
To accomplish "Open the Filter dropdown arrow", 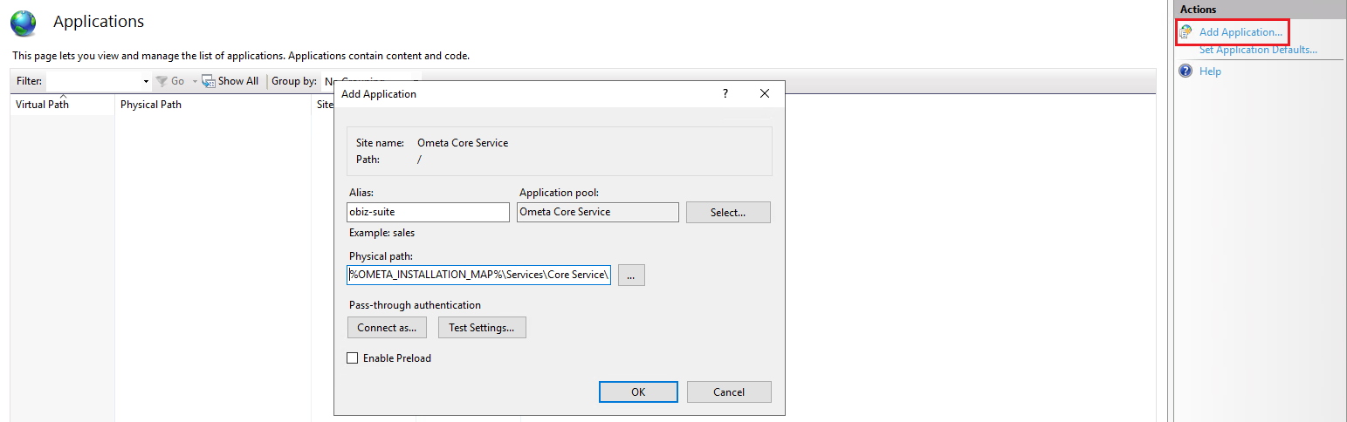I will point(146,81).
